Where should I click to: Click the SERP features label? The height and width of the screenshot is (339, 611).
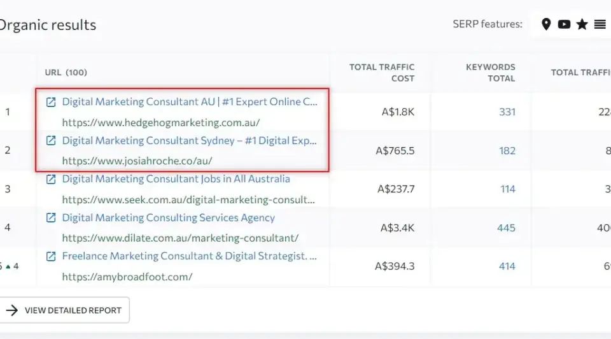click(488, 24)
